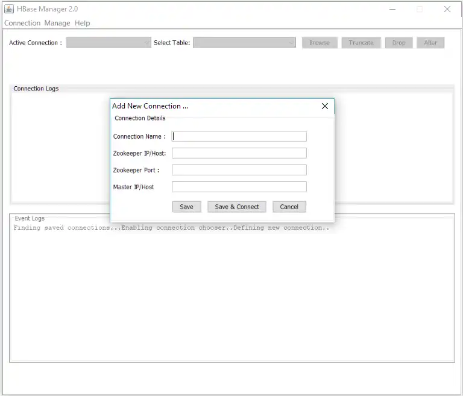Minimize the HBase Manager window
Image resolution: width=463 pixels, height=396 pixels.
coord(392,9)
